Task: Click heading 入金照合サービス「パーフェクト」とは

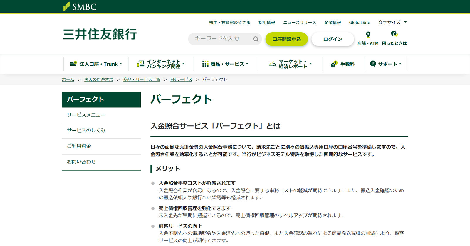Action: click(x=216, y=126)
